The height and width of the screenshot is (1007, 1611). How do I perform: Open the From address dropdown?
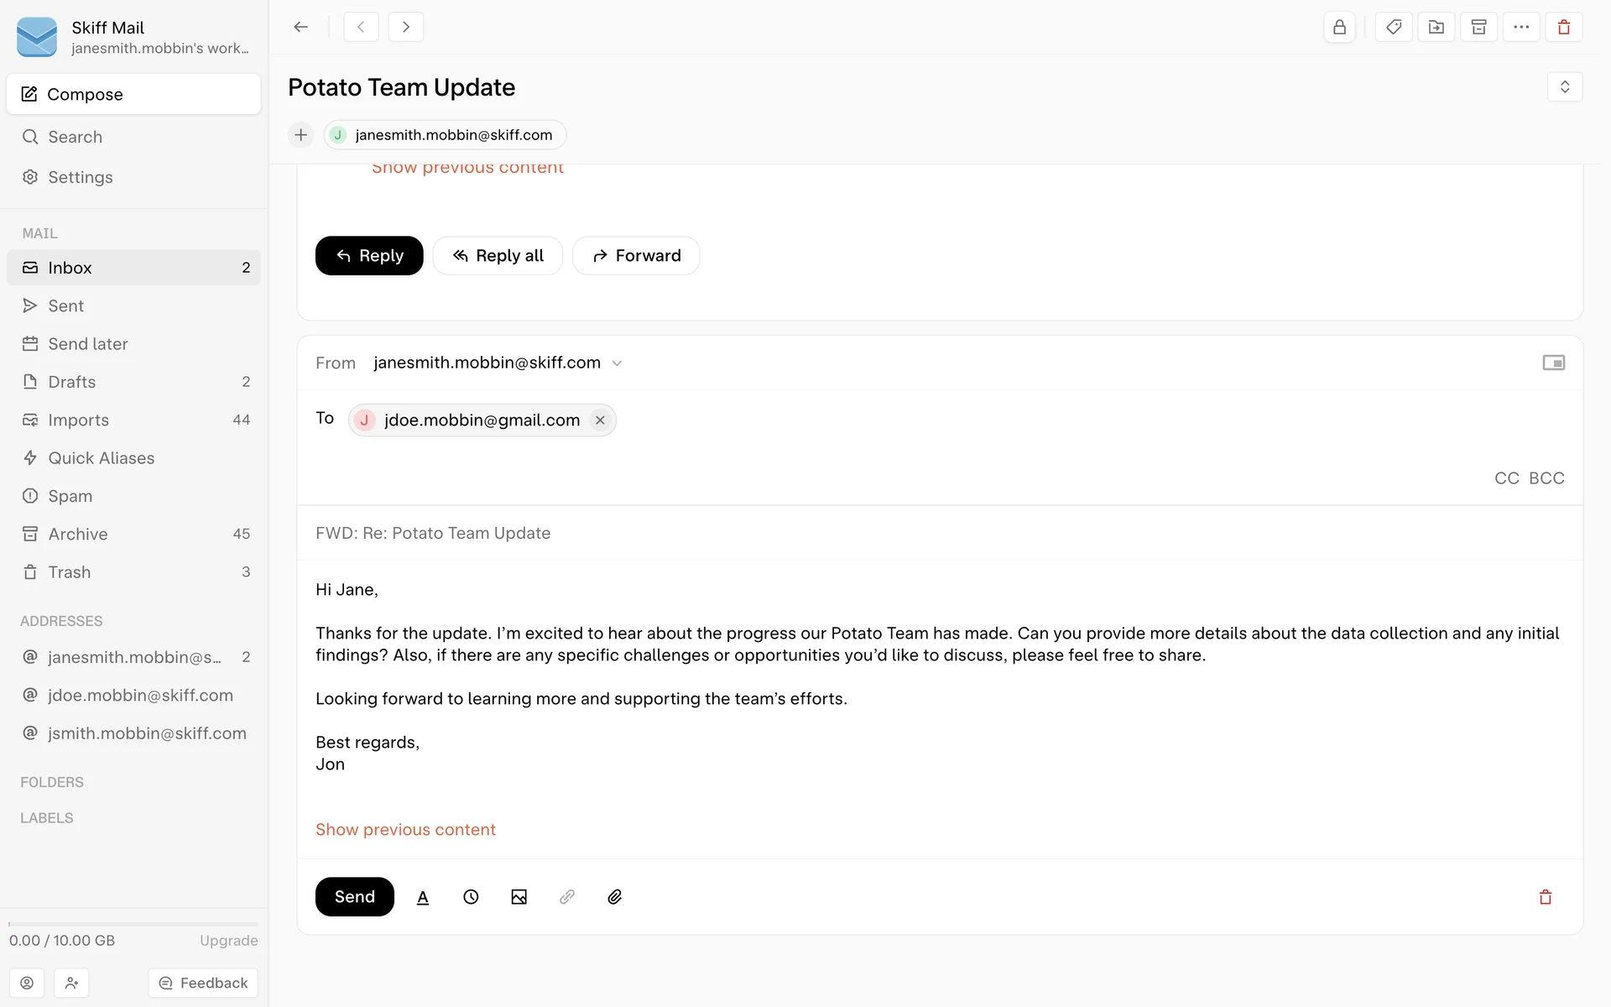[617, 363]
